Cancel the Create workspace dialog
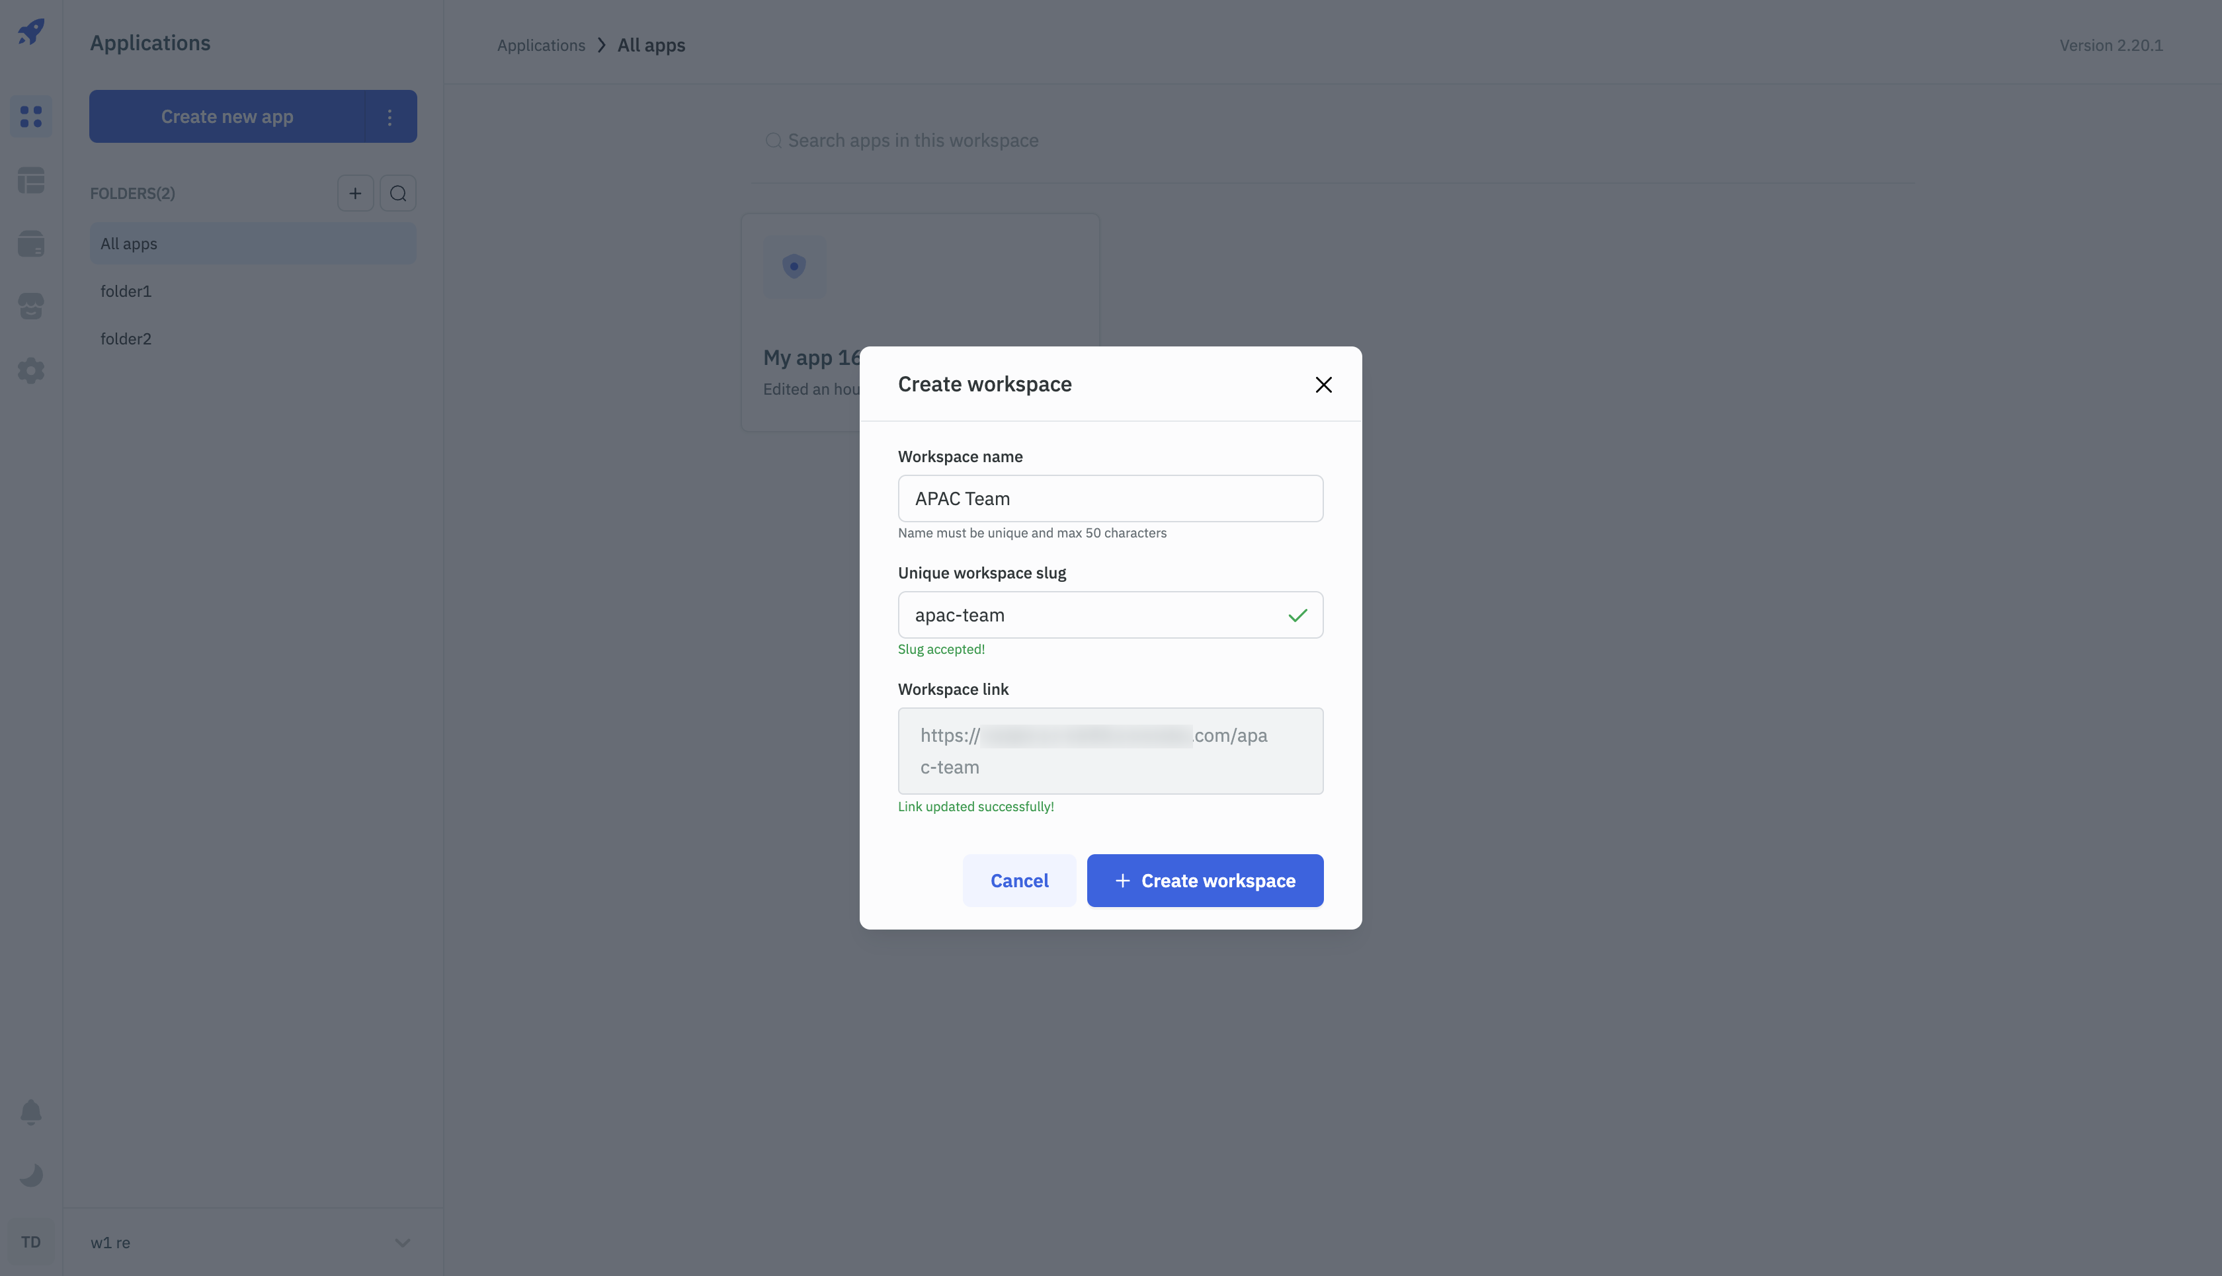 click(1019, 881)
